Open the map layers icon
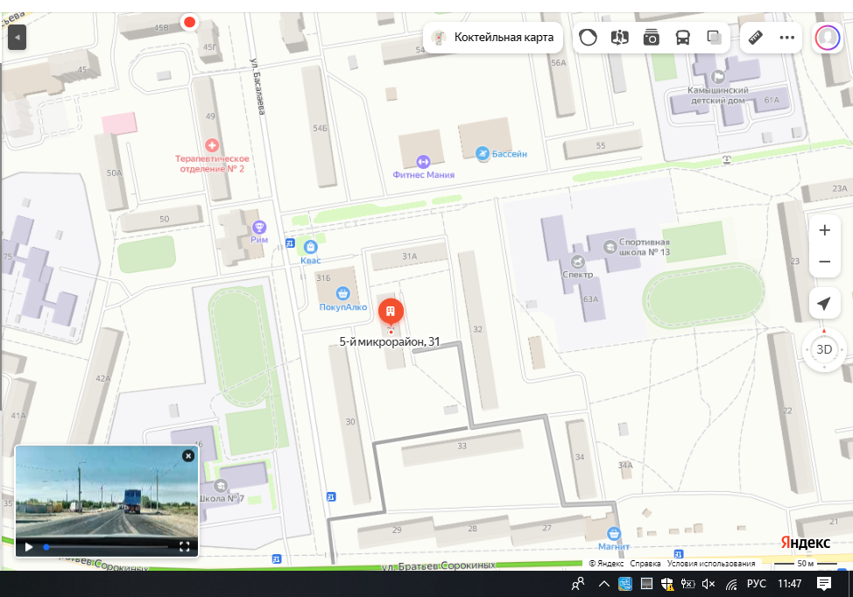853x597 pixels. pyautogui.click(x=714, y=38)
